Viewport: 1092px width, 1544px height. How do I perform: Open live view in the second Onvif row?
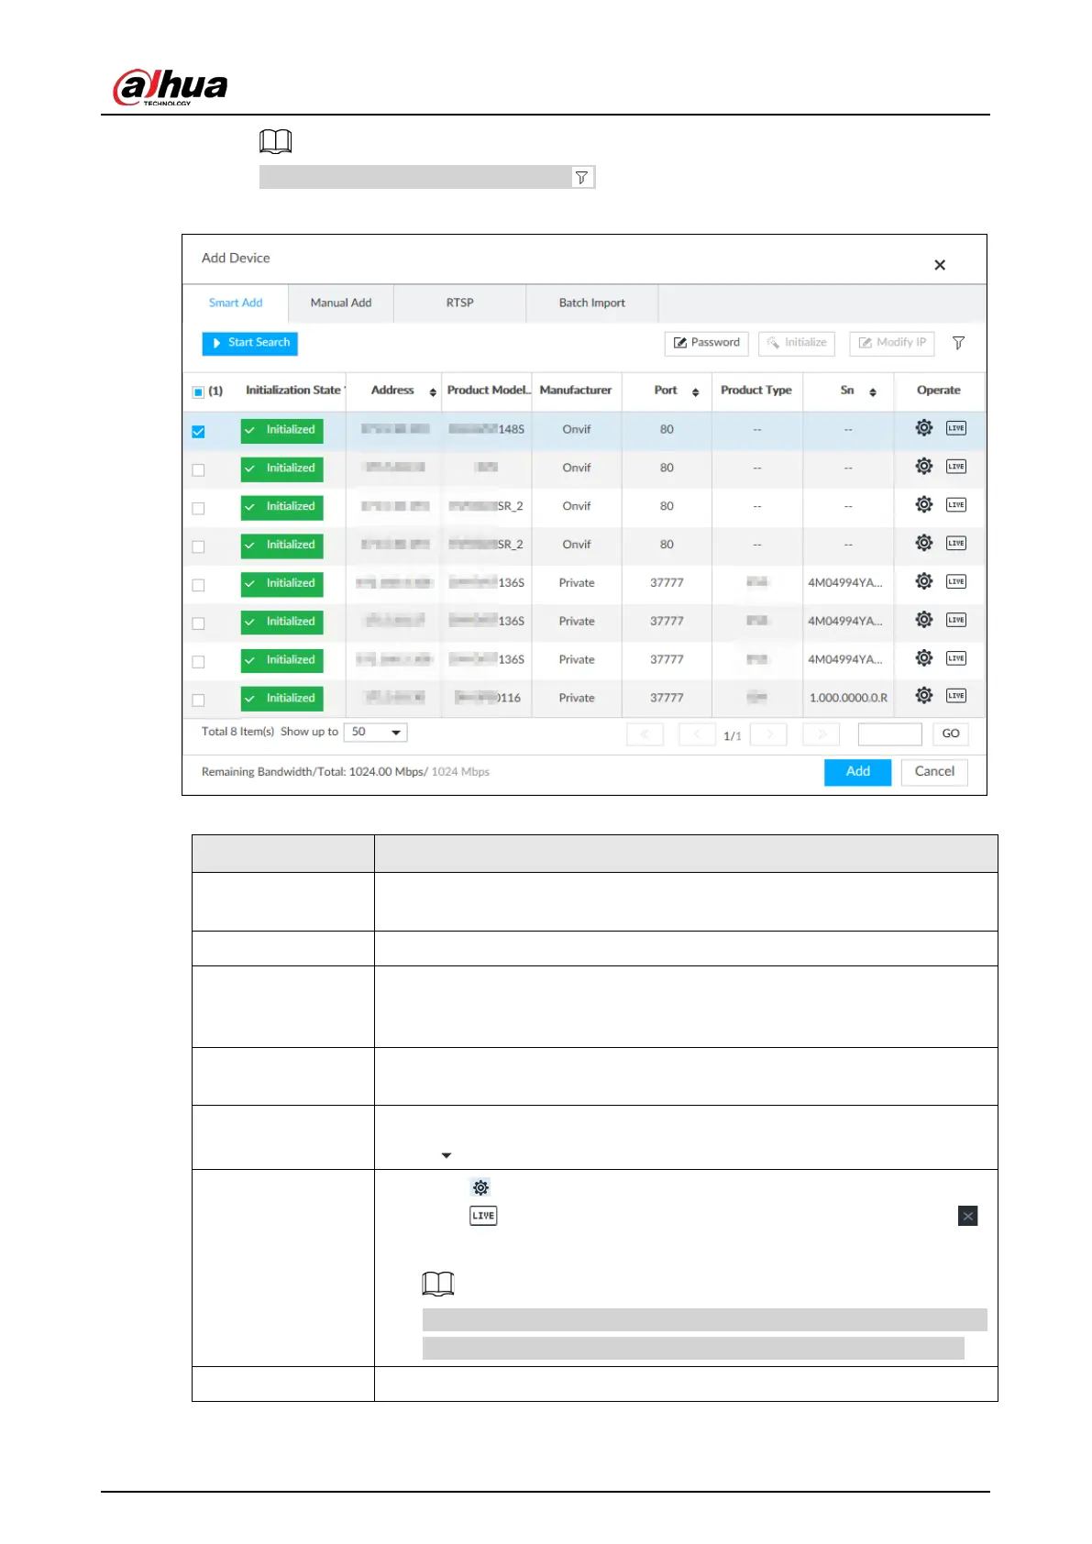956,467
